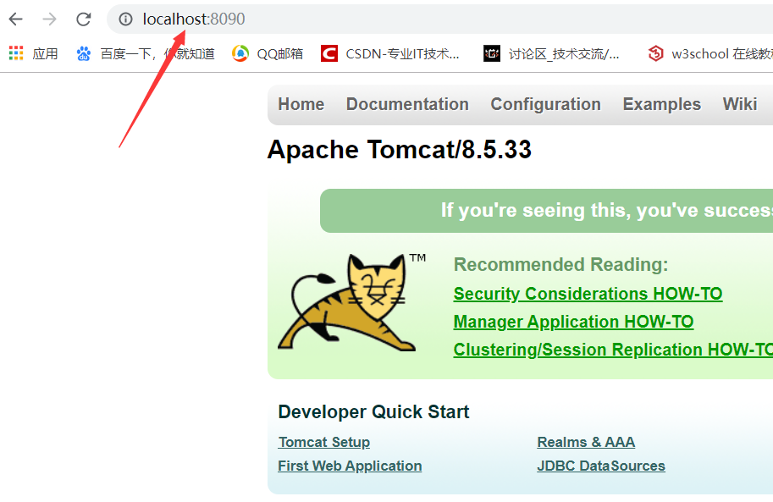Open the QQ邮箱 bookmark
Viewport: 773px width, 502px height.
(268, 53)
